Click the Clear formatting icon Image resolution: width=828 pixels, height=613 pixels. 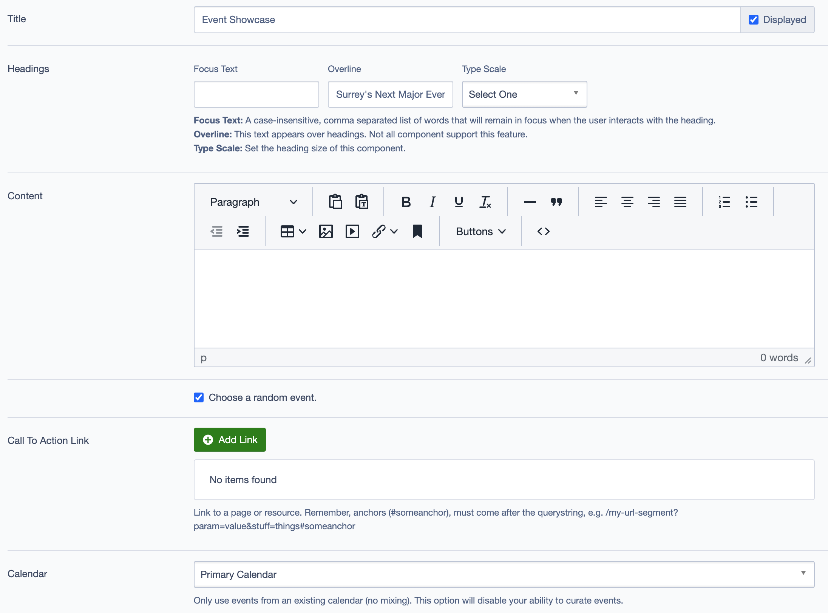tap(485, 202)
